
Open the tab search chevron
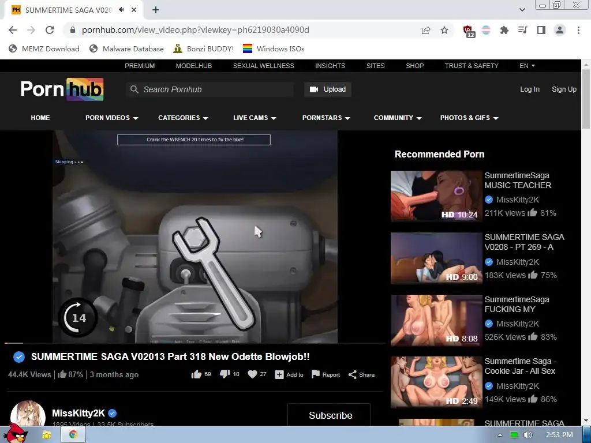(522, 10)
